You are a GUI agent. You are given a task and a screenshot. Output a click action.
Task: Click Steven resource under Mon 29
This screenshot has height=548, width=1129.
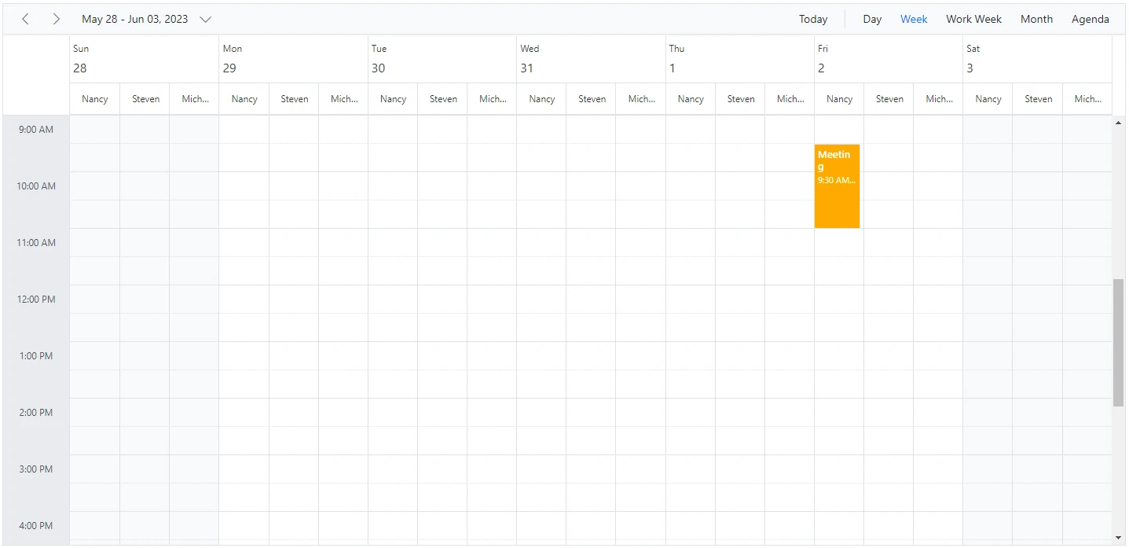295,99
